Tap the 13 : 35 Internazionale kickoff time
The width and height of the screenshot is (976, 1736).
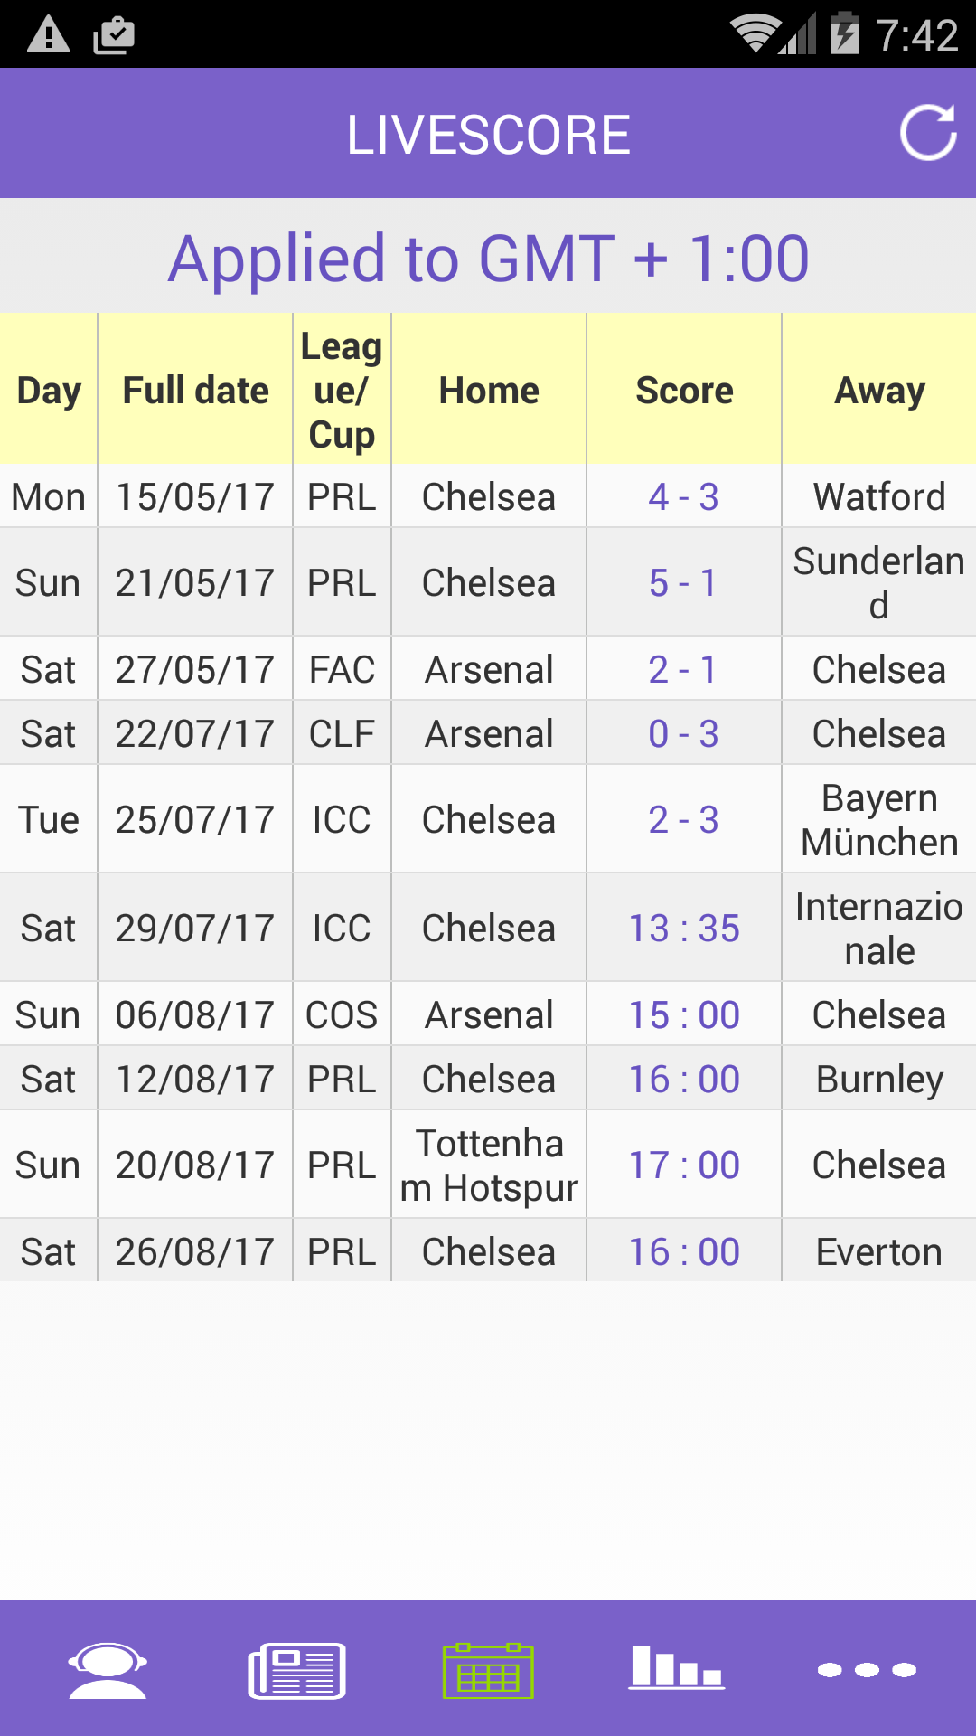(x=684, y=929)
